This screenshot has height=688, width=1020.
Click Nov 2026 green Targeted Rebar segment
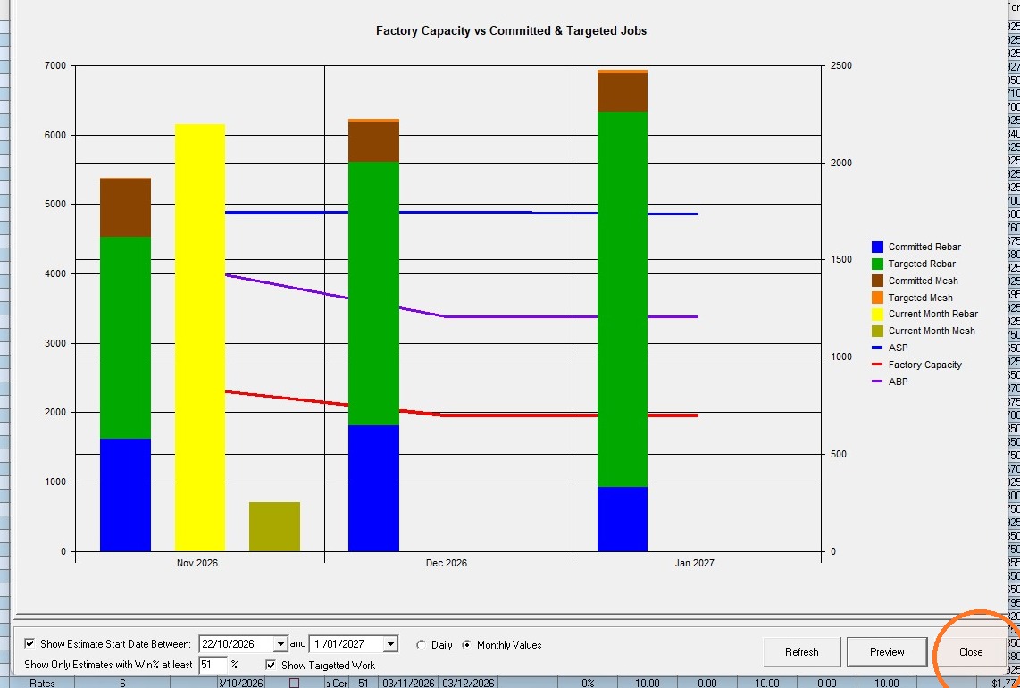point(126,337)
